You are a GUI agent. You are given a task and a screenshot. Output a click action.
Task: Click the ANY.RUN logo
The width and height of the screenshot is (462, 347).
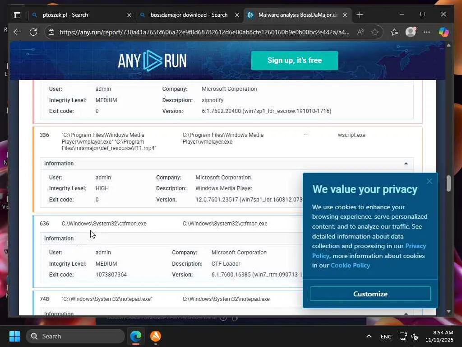[152, 61]
